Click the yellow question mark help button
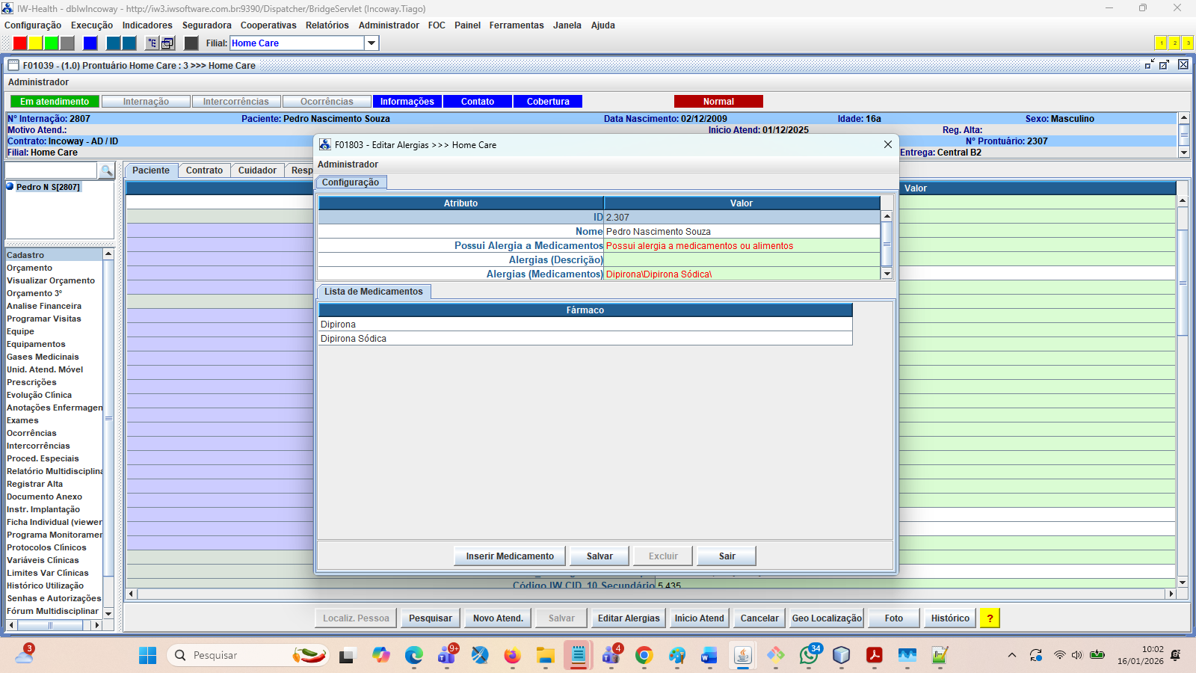 pyautogui.click(x=990, y=618)
